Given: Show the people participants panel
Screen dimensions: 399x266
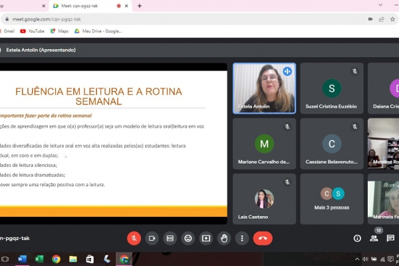Looking at the screenshot, I should [374, 238].
